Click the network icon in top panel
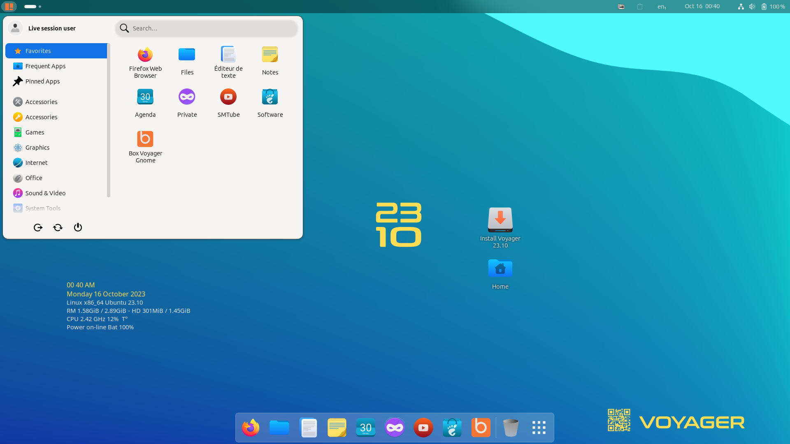This screenshot has height=444, width=790. pyautogui.click(x=741, y=7)
